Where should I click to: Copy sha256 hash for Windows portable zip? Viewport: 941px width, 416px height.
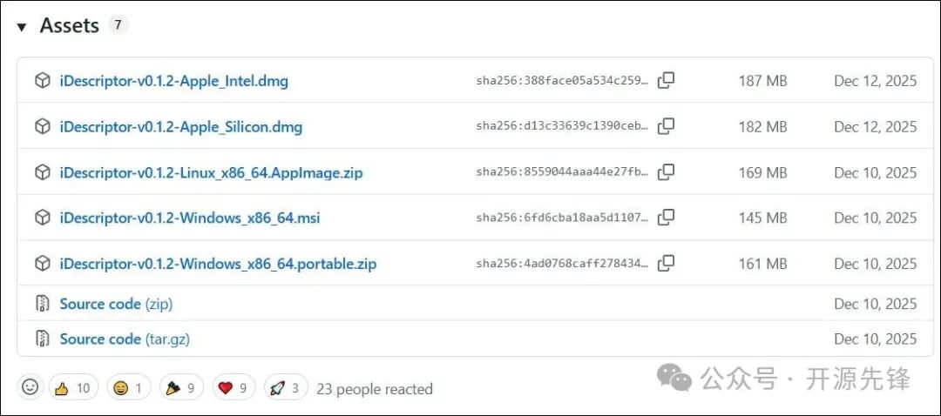click(x=666, y=263)
